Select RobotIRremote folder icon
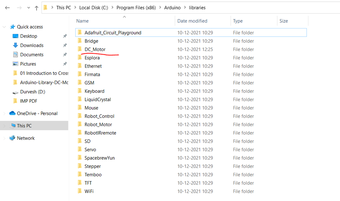340x201 pixels. click(x=80, y=133)
